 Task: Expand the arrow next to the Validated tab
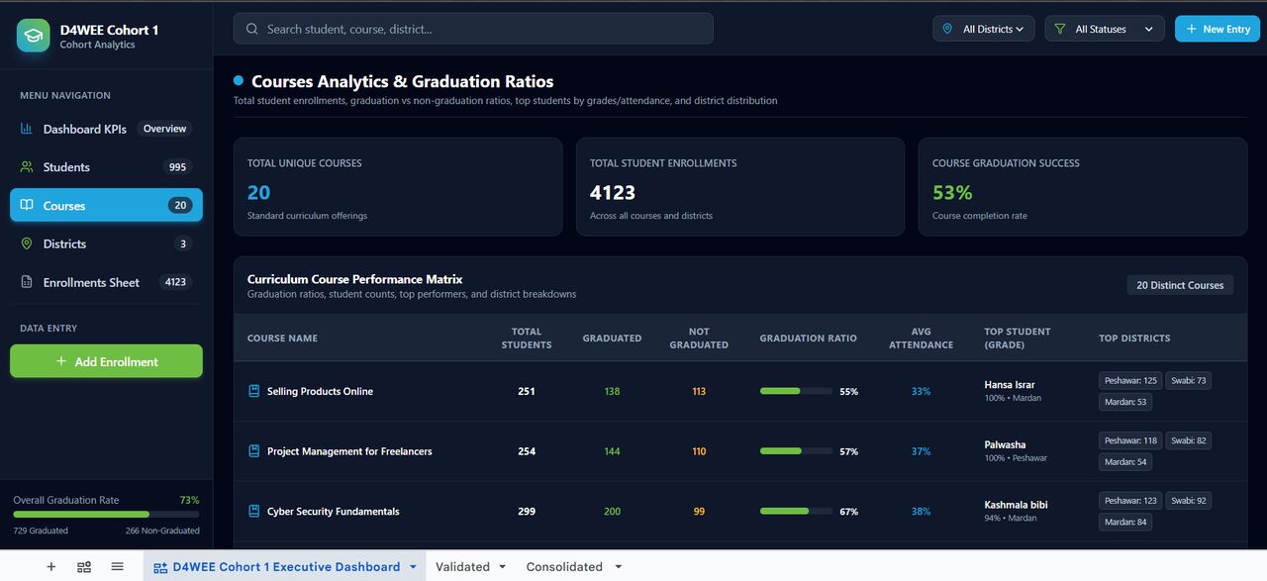pos(502,567)
